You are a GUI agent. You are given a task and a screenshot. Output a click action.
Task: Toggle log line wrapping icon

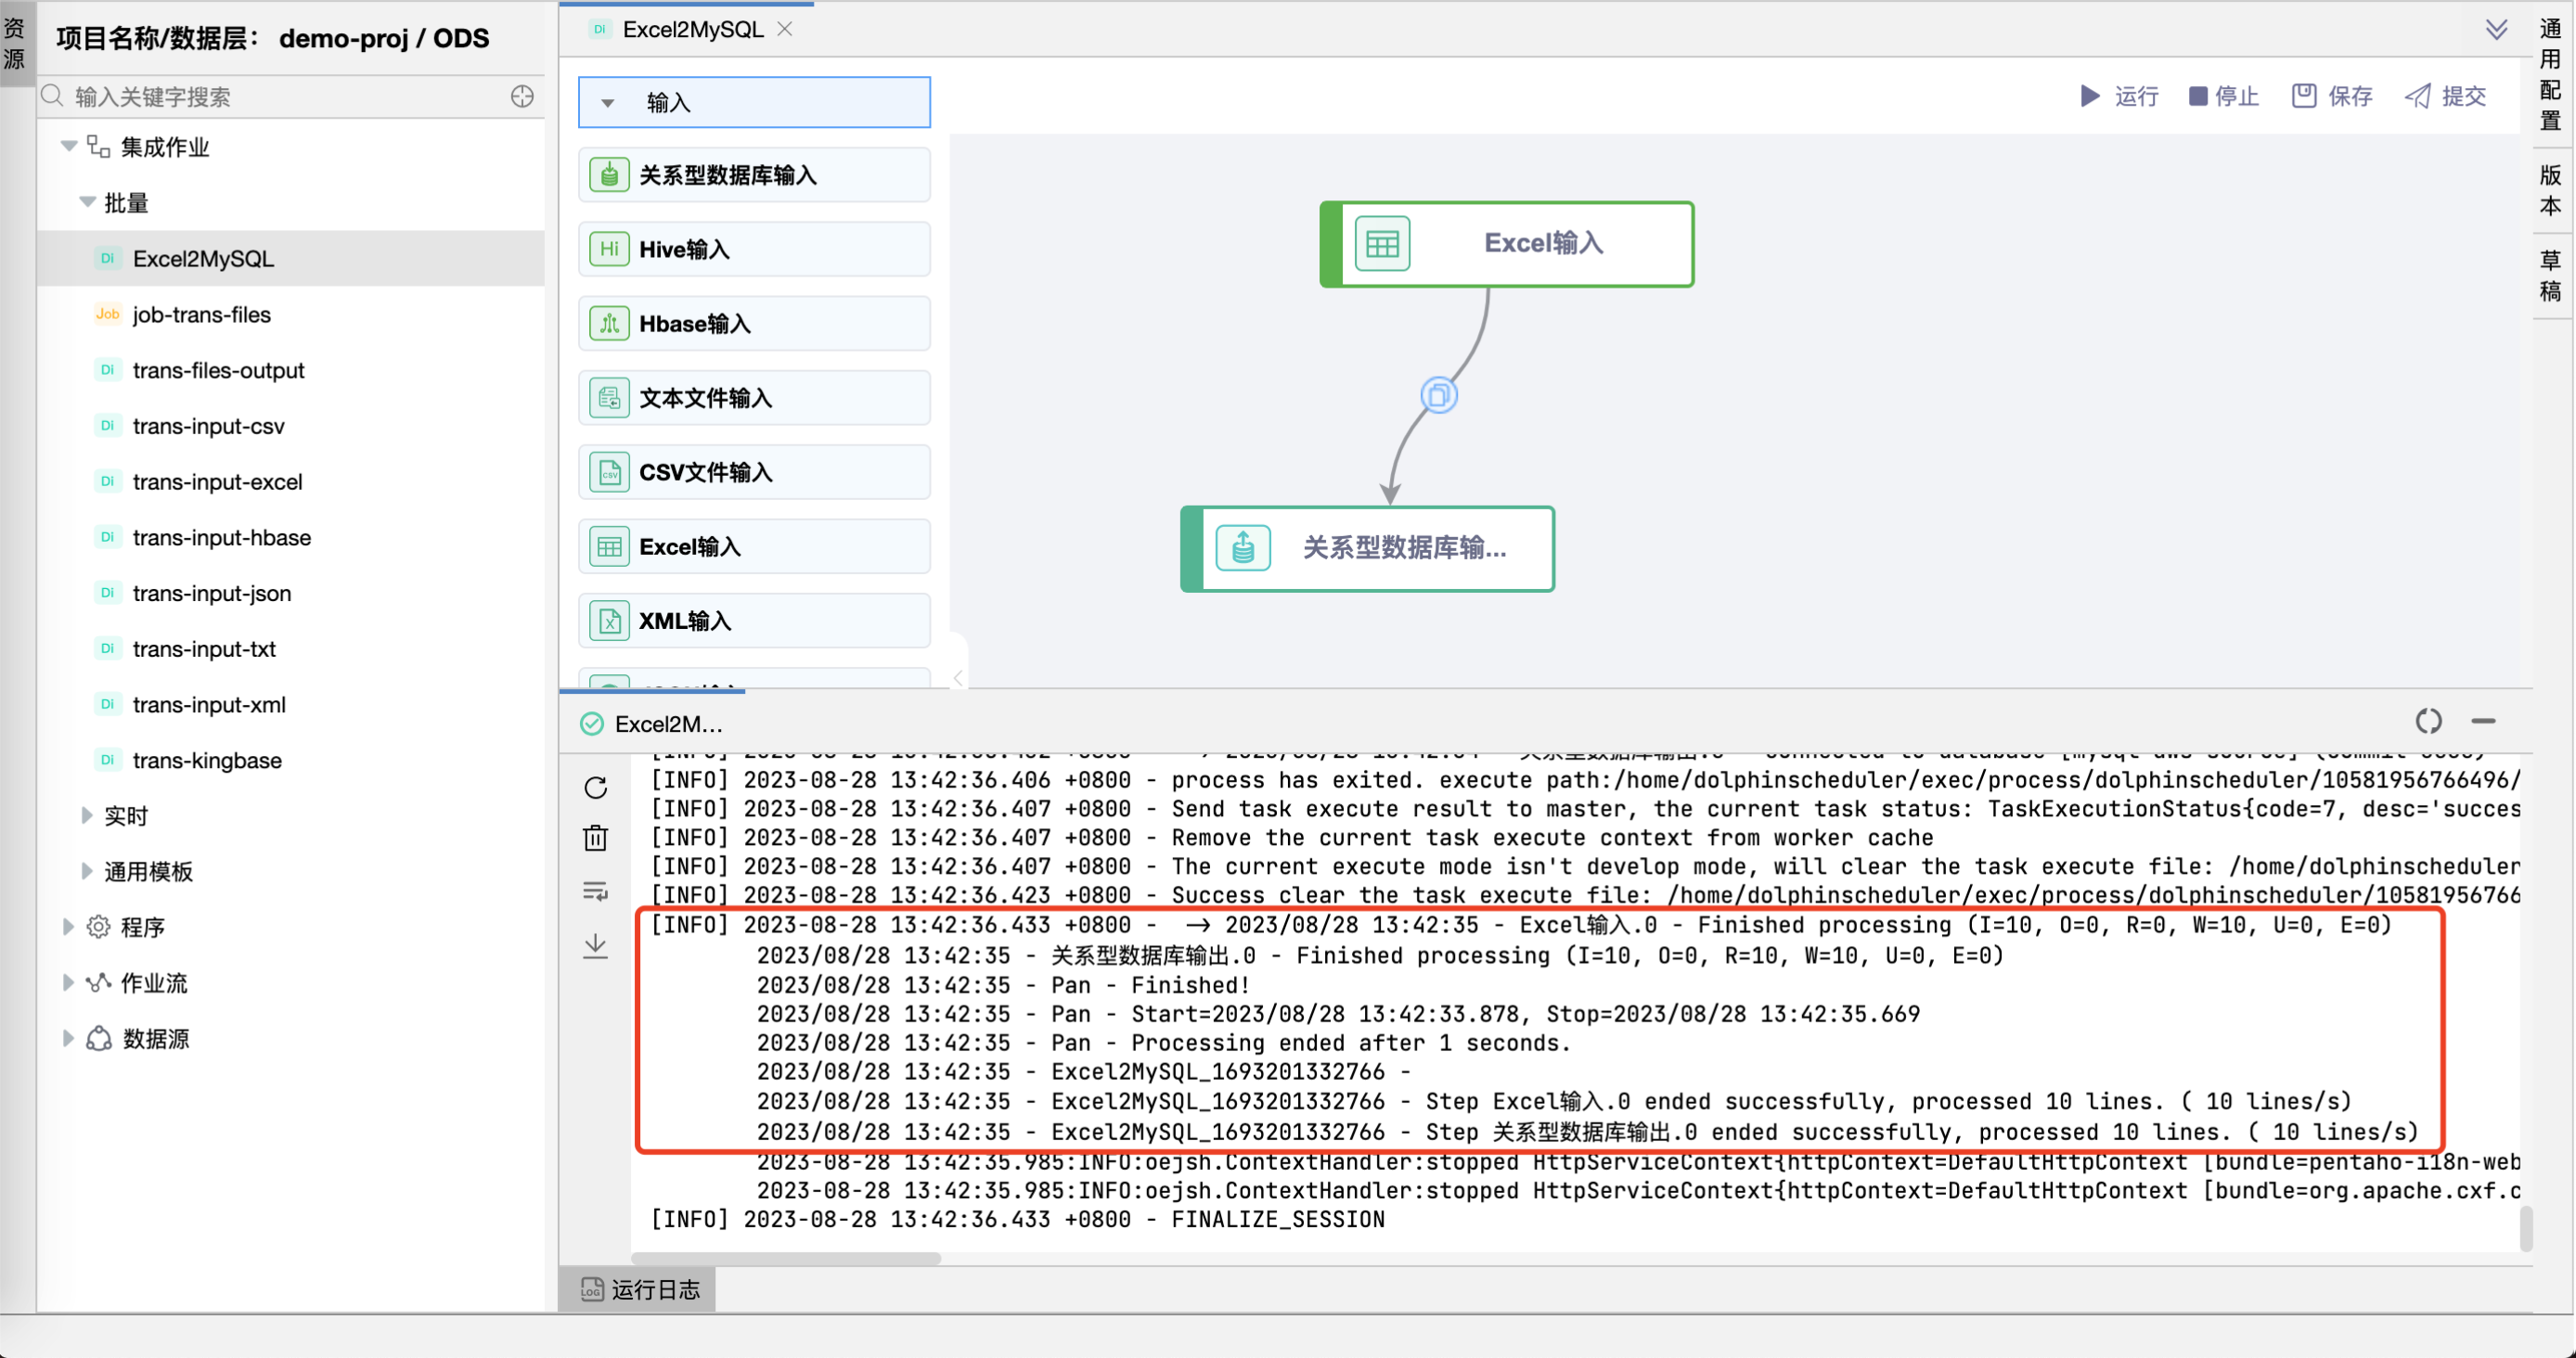tap(596, 891)
